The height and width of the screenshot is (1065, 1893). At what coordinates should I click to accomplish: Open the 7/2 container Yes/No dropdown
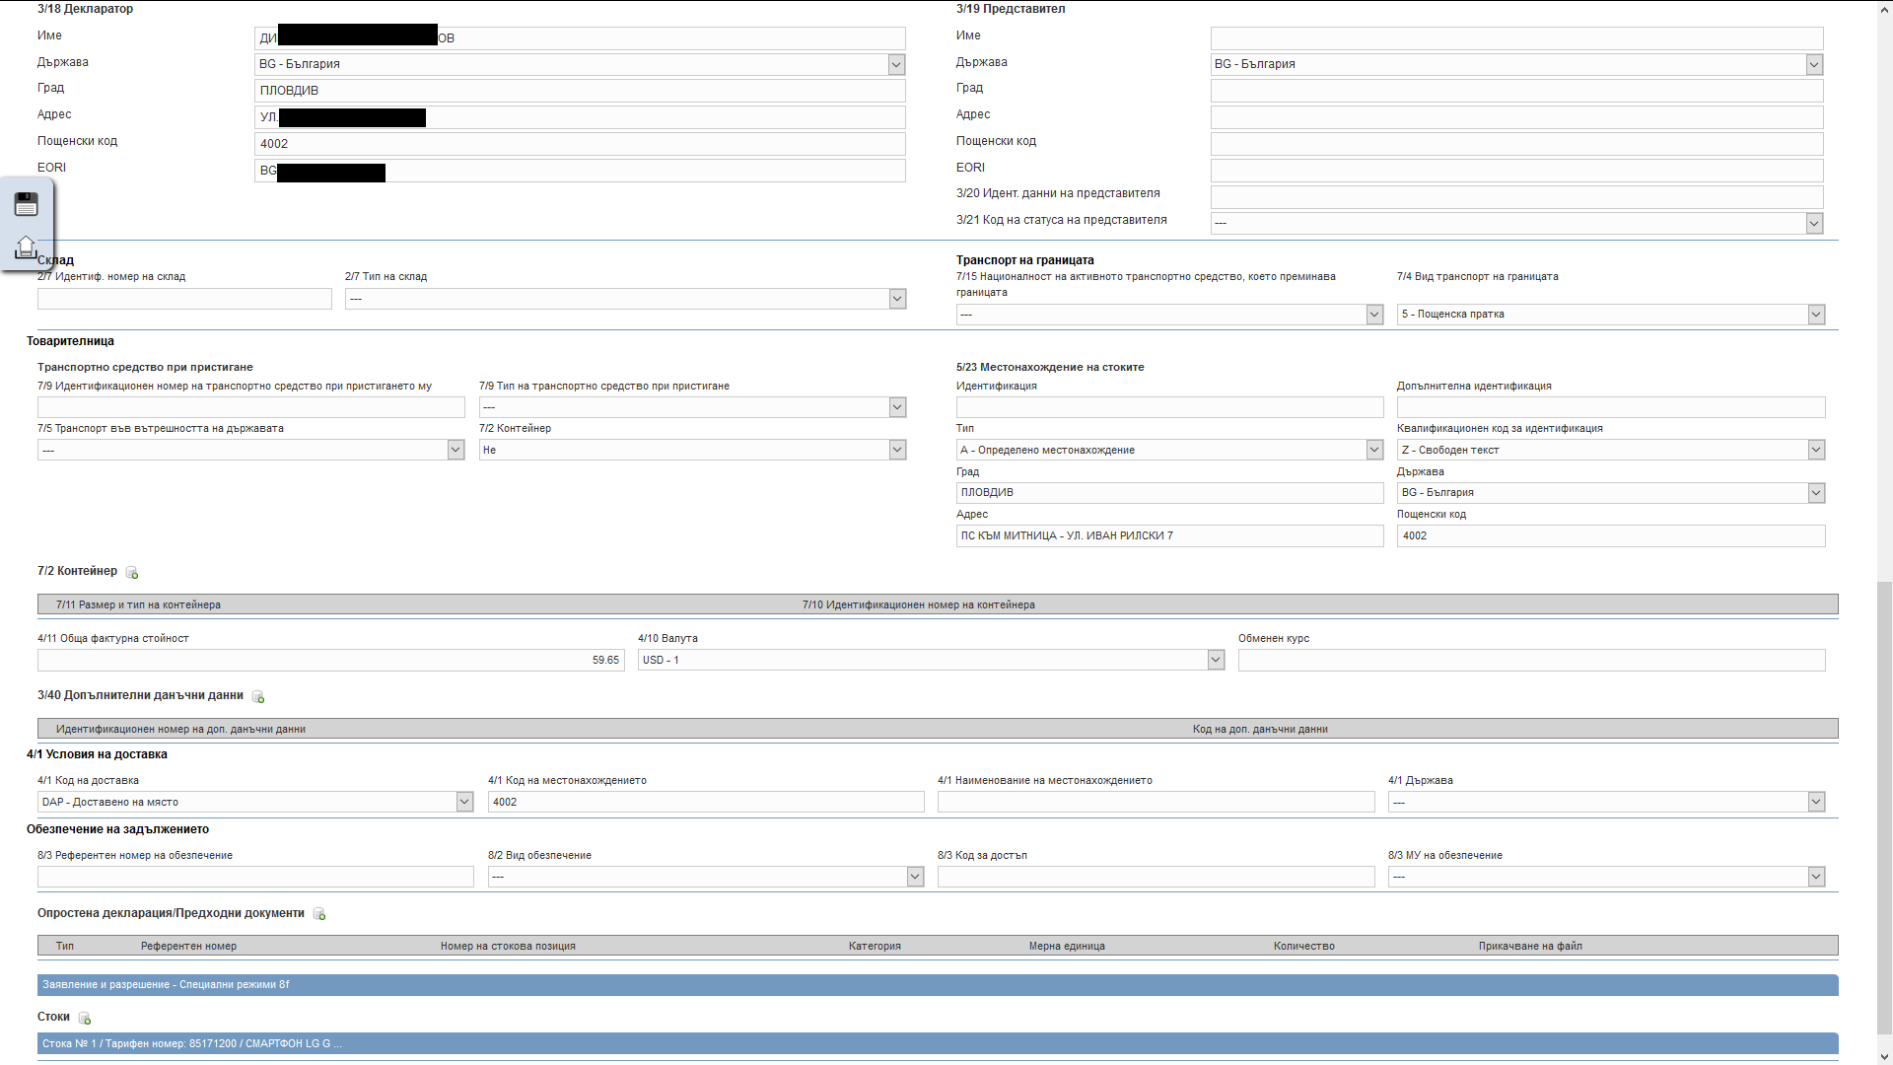[896, 450]
